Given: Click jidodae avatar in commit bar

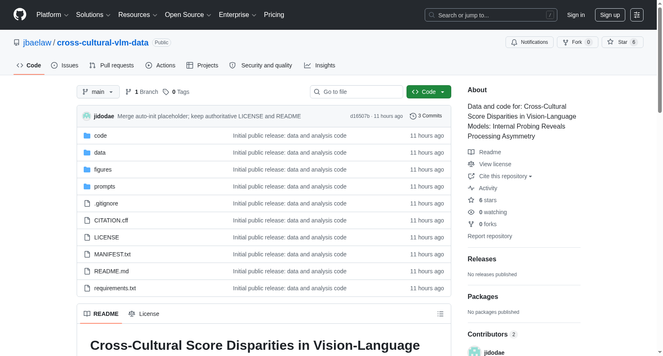Looking at the screenshot, I should (x=87, y=116).
